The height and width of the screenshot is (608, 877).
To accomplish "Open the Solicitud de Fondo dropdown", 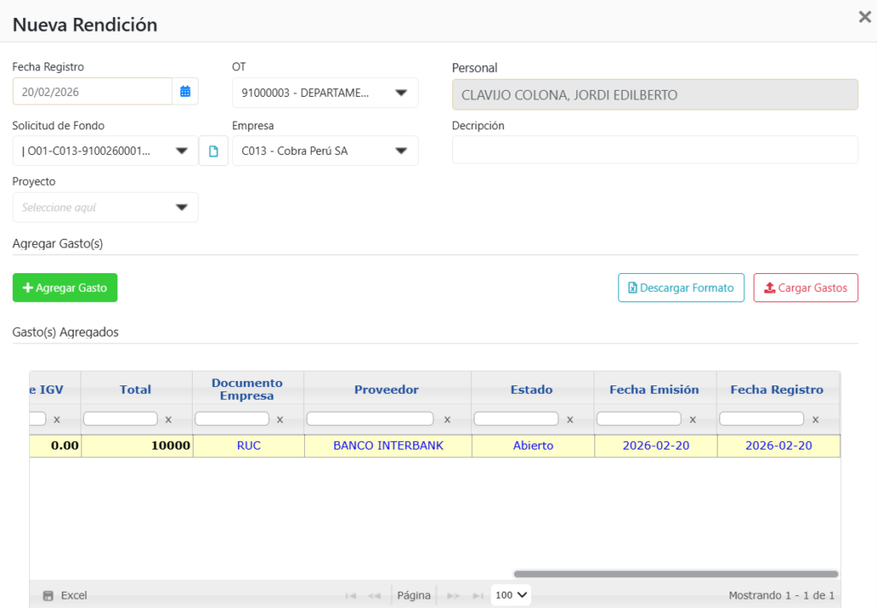I will point(182,152).
